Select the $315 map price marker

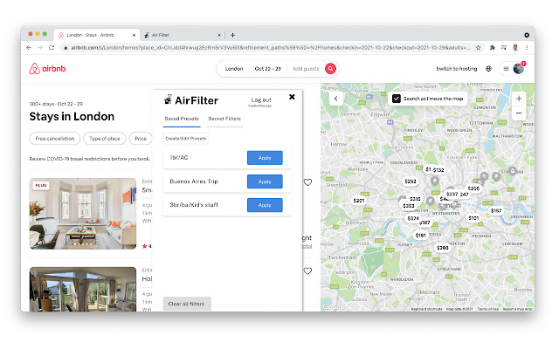[x=415, y=199]
